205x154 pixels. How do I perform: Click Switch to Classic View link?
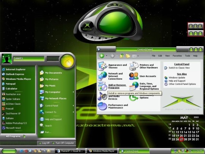tap(179, 68)
